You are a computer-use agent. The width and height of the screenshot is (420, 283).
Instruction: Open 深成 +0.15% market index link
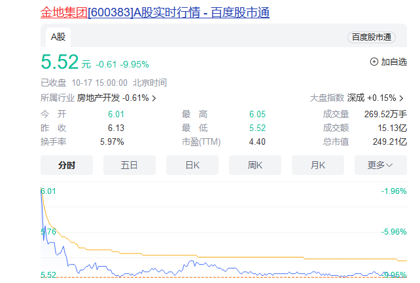pos(372,98)
